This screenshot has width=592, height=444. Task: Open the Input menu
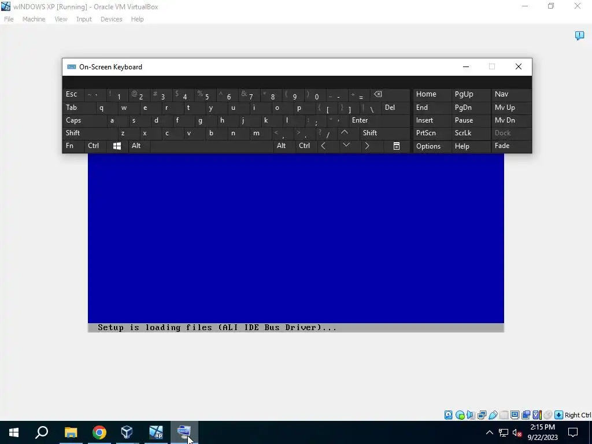(x=84, y=19)
